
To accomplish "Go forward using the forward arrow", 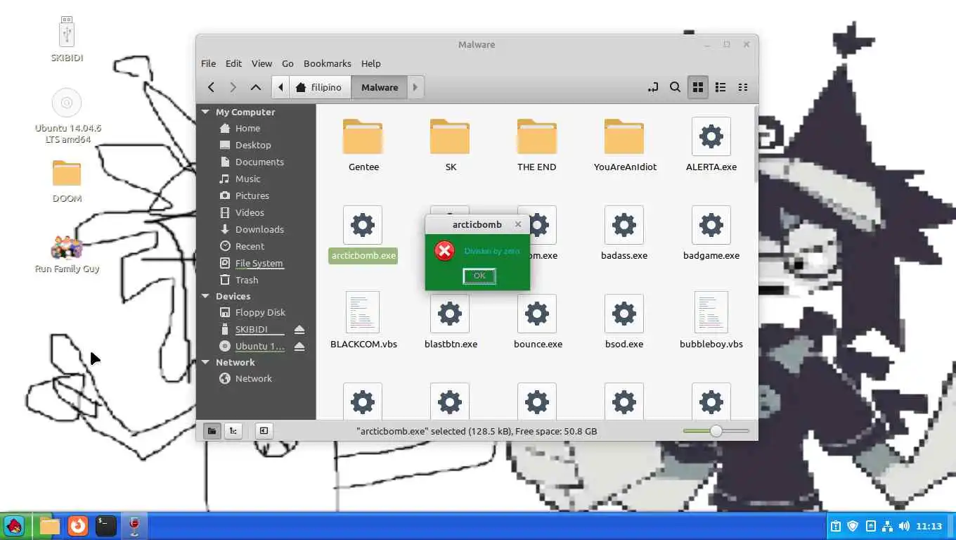I will point(233,87).
